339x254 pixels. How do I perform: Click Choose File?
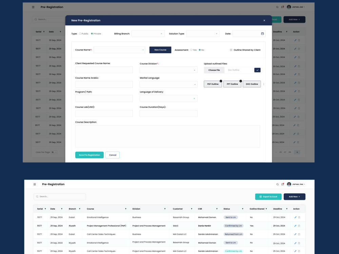pyautogui.click(x=214, y=70)
